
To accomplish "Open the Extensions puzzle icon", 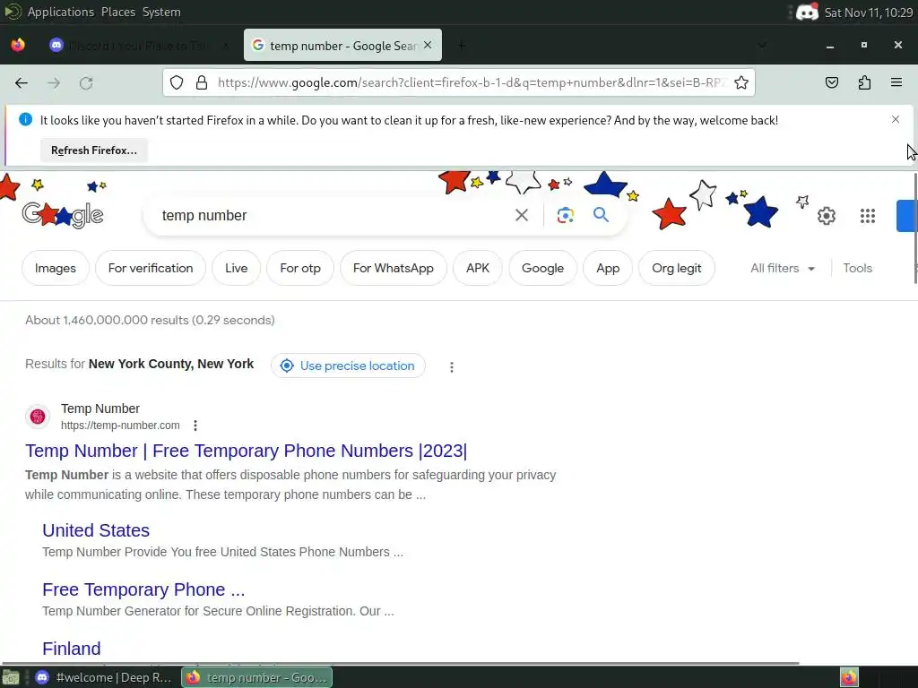I will (864, 82).
